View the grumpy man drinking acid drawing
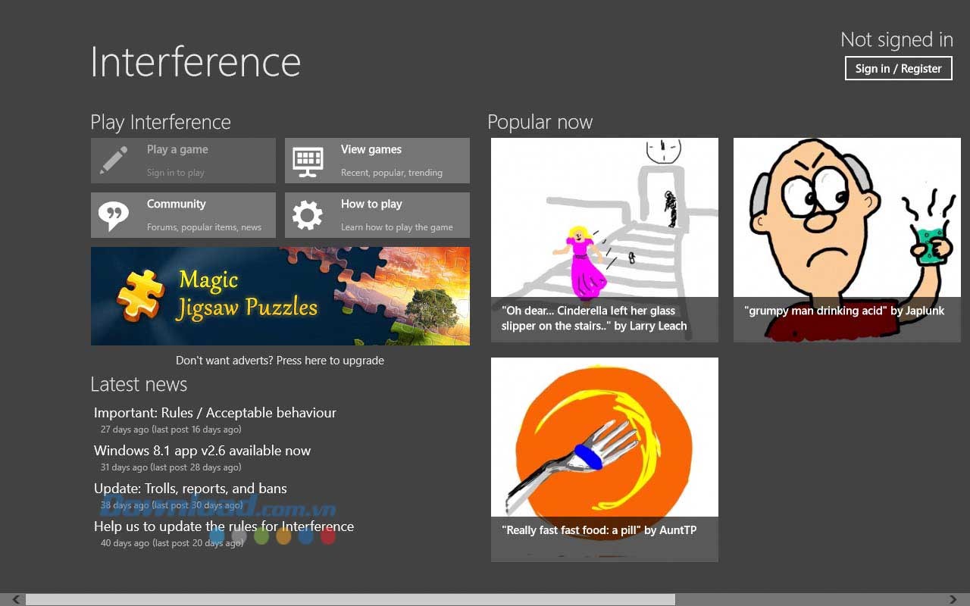This screenshot has height=606, width=970. tap(846, 227)
